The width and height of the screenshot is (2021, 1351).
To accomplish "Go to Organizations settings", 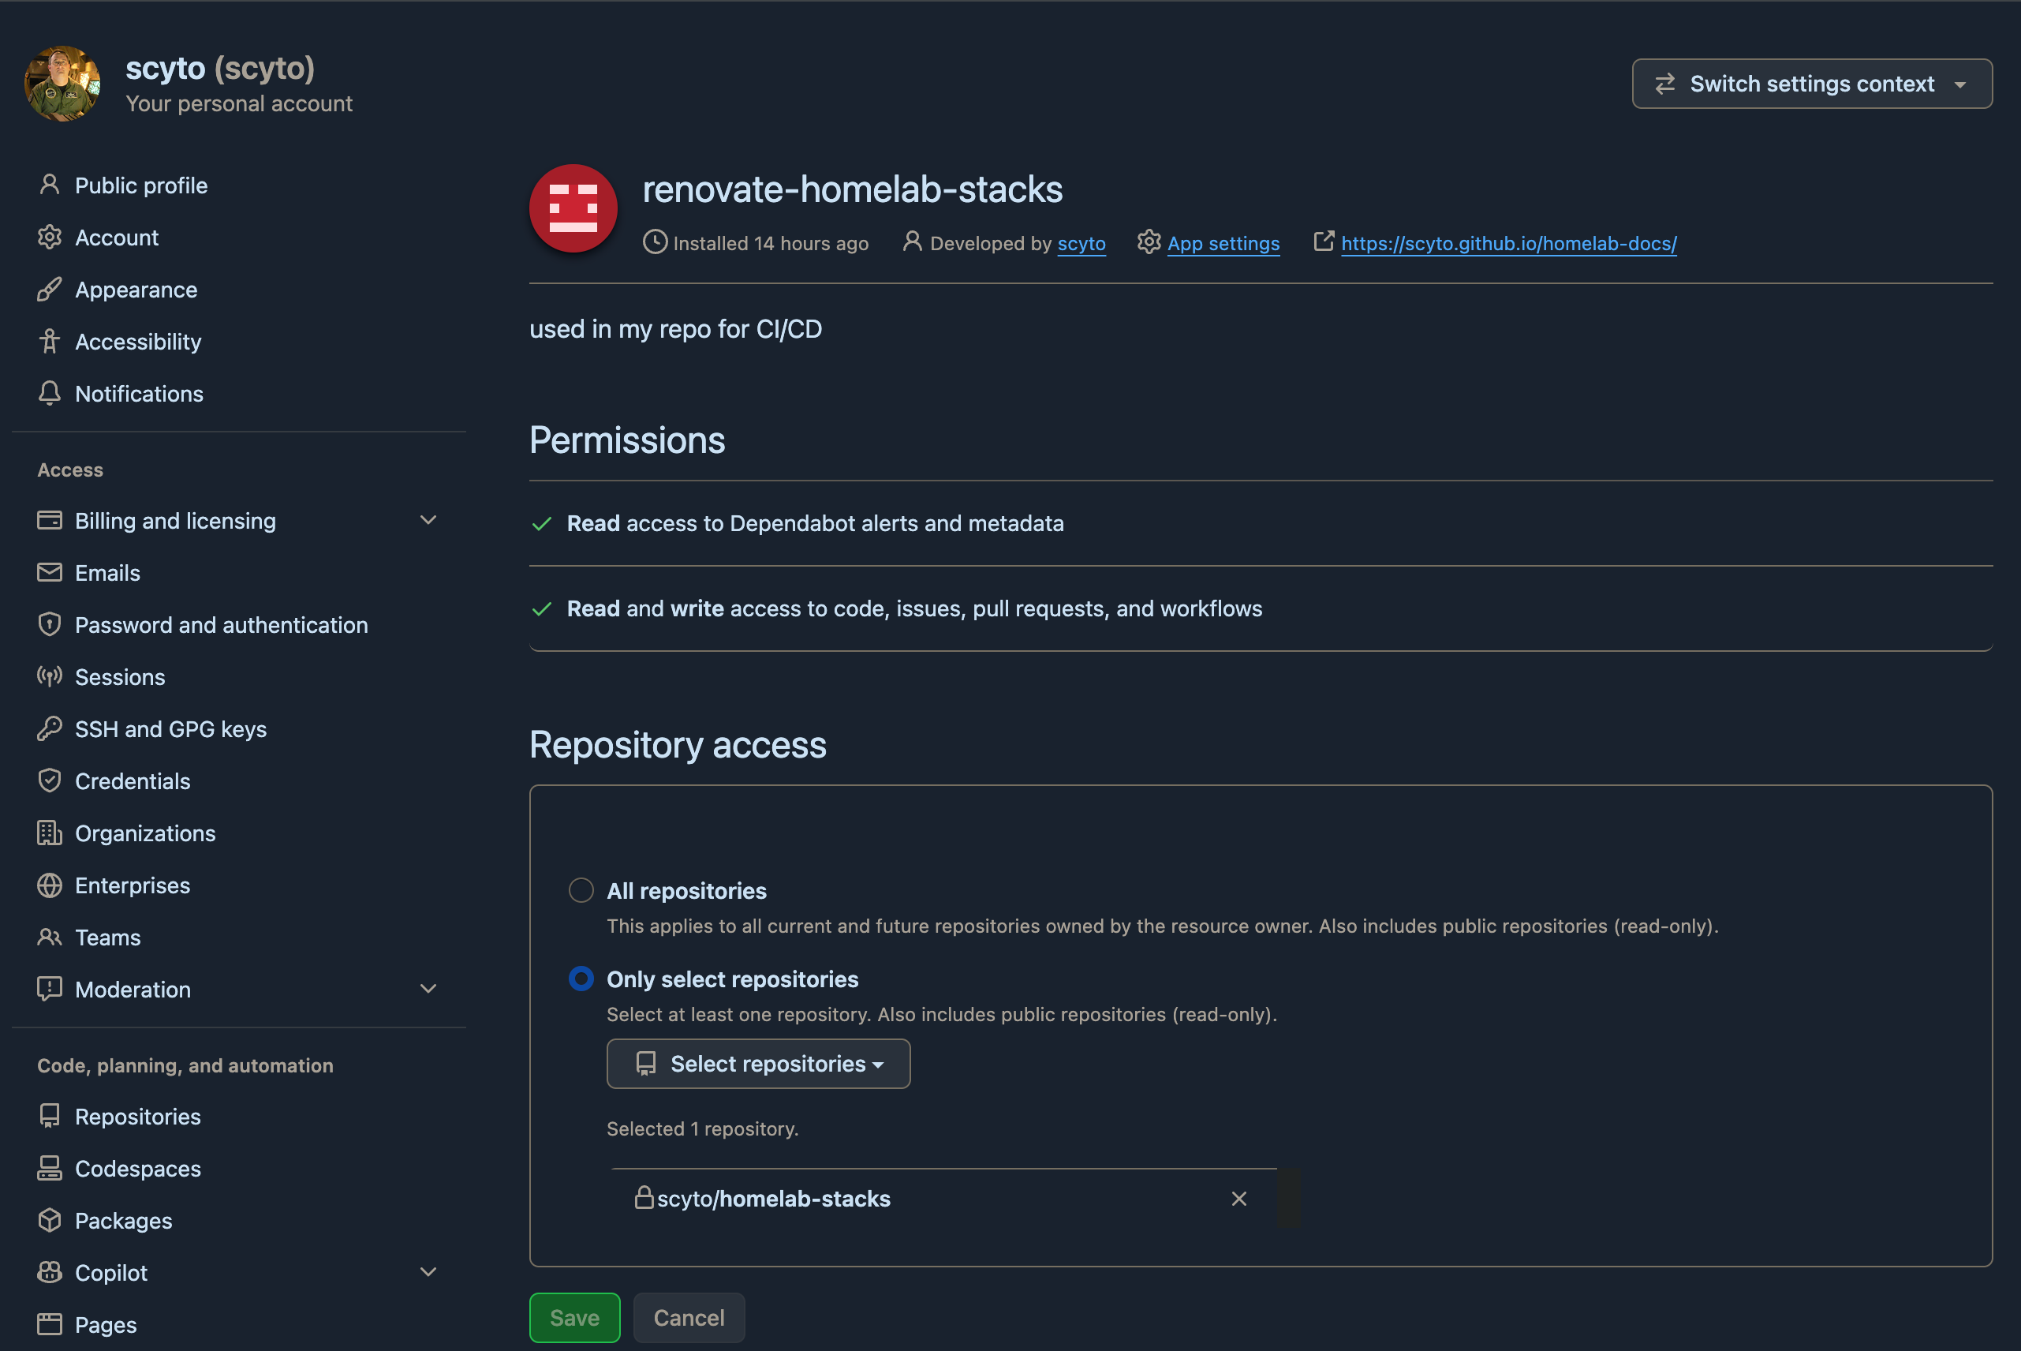I will pos(145,833).
